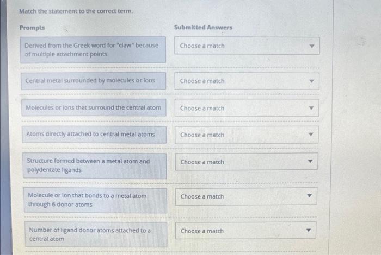This screenshot has height=255, width=381.
Task: Select the "Structure formed between a metal atom" prompt
Action: point(95,165)
